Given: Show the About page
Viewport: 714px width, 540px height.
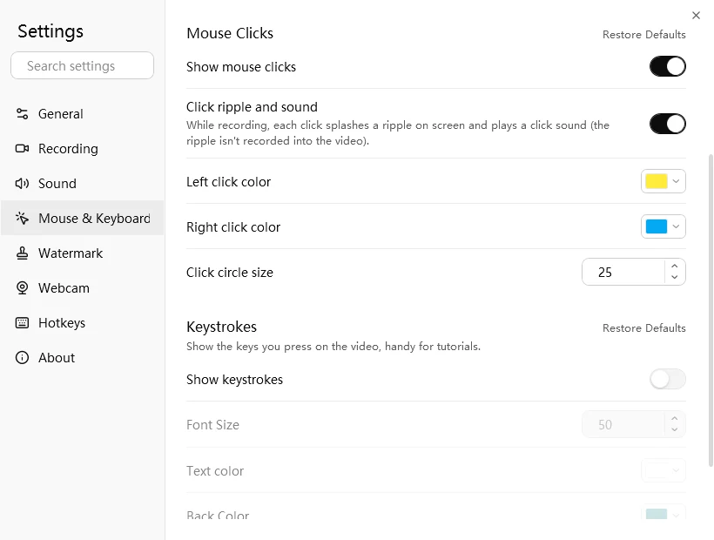Looking at the screenshot, I should [x=83, y=357].
